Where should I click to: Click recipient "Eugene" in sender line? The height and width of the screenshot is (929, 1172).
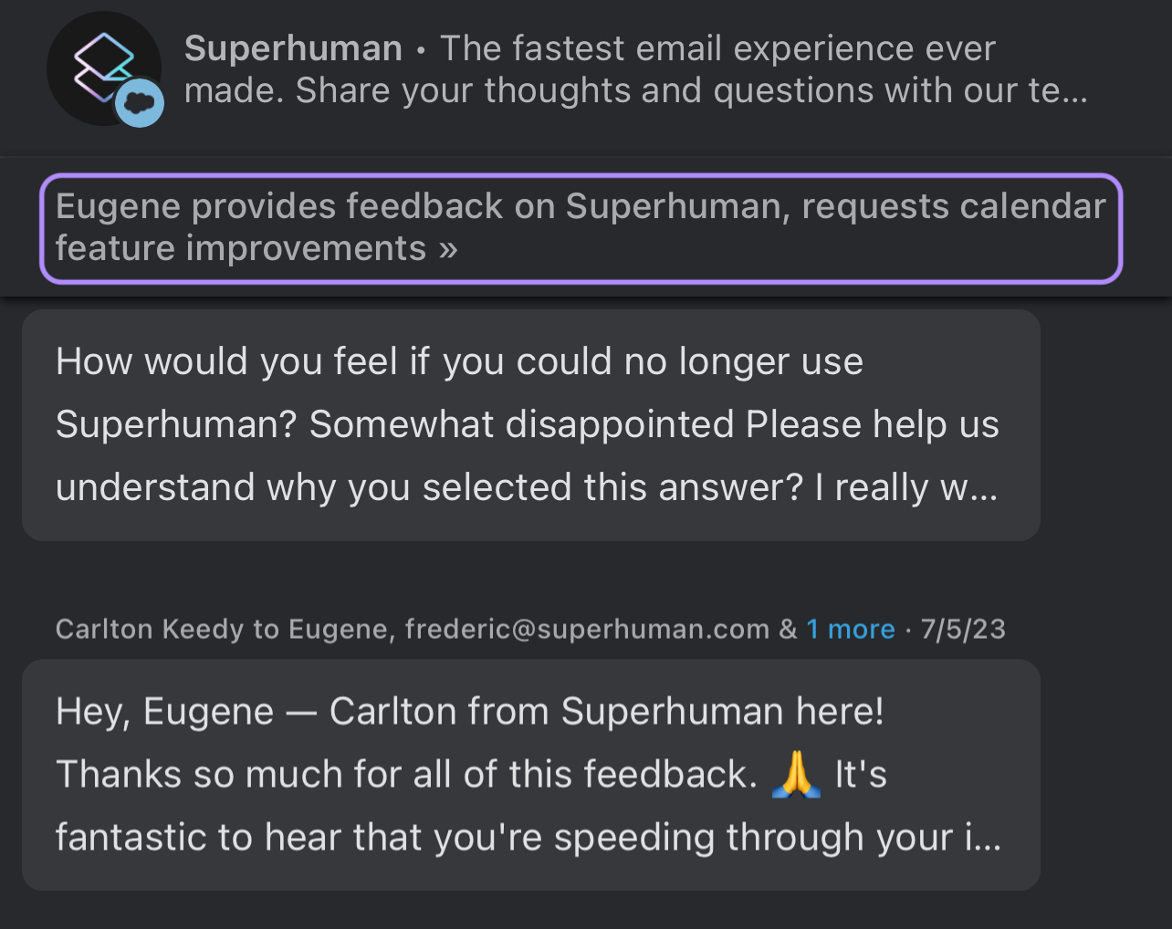338,629
